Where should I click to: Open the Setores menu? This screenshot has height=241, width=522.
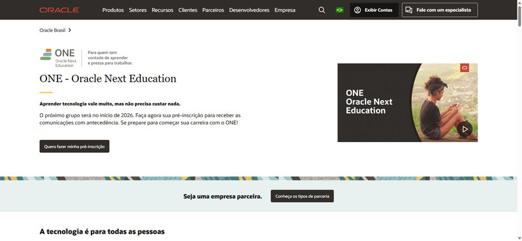tap(138, 10)
